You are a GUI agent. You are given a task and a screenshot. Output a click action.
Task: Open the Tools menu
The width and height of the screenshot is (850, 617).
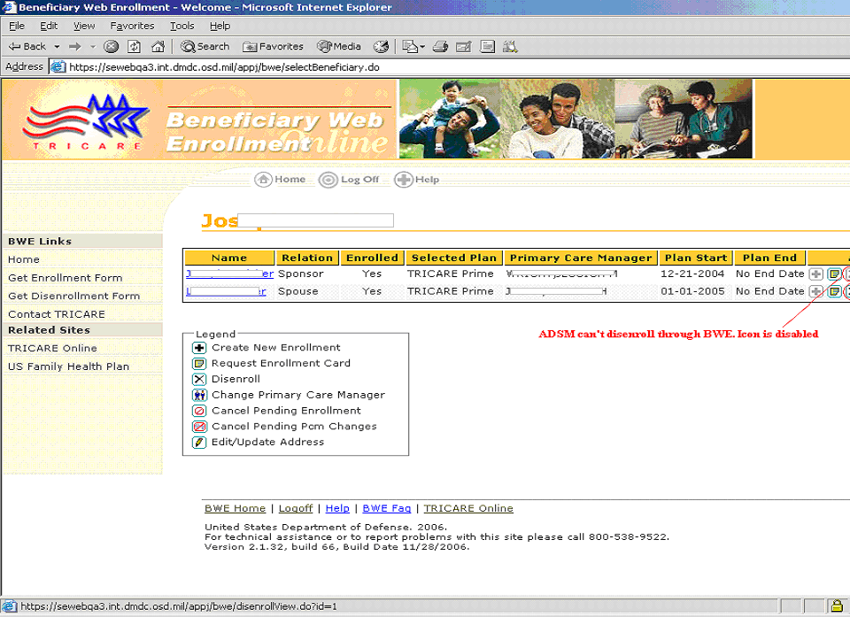click(x=182, y=26)
